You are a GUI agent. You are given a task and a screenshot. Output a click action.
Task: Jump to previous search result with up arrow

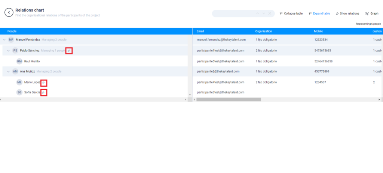coord(257,13)
